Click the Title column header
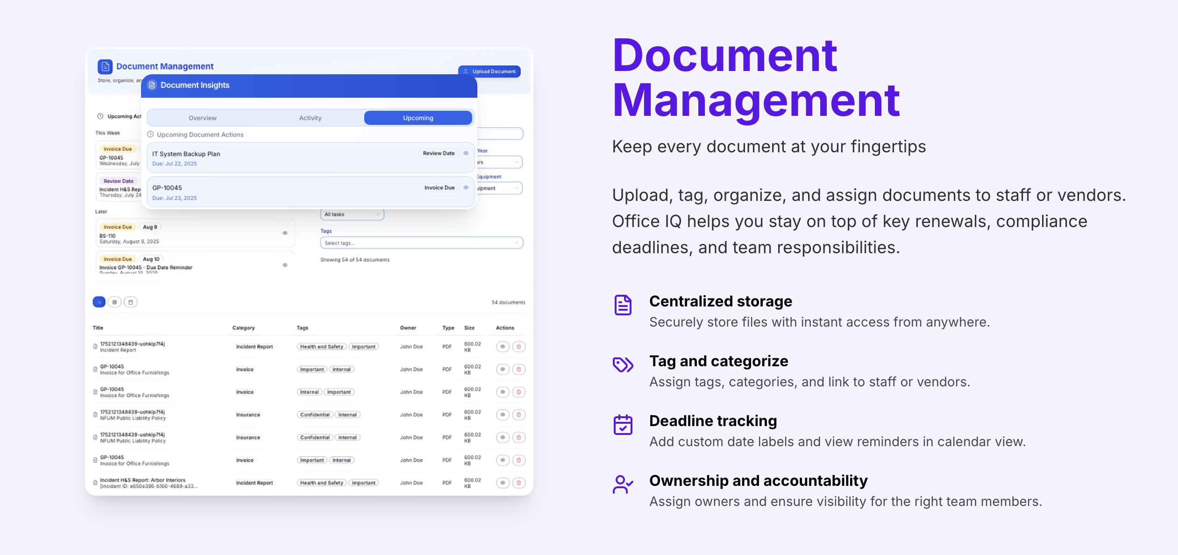The height and width of the screenshot is (555, 1178). click(98, 328)
